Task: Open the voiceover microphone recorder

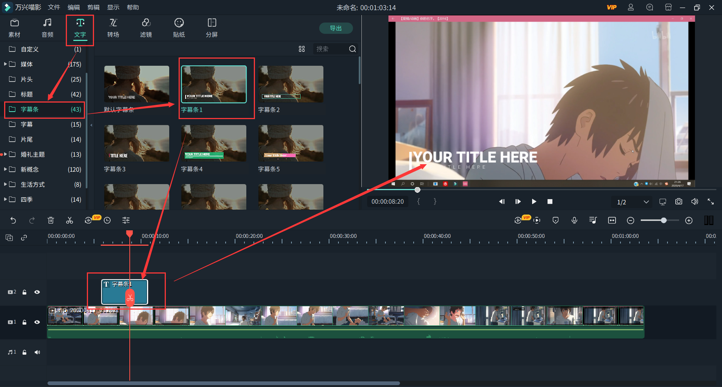Action: click(x=574, y=221)
